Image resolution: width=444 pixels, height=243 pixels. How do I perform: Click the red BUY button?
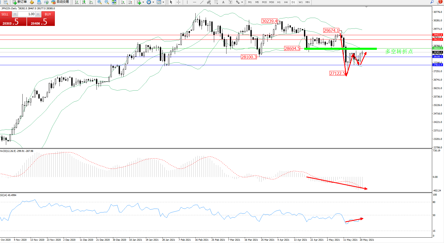coord(48,14)
